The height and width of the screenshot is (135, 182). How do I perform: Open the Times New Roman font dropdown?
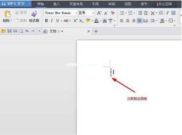(x=76, y=13)
